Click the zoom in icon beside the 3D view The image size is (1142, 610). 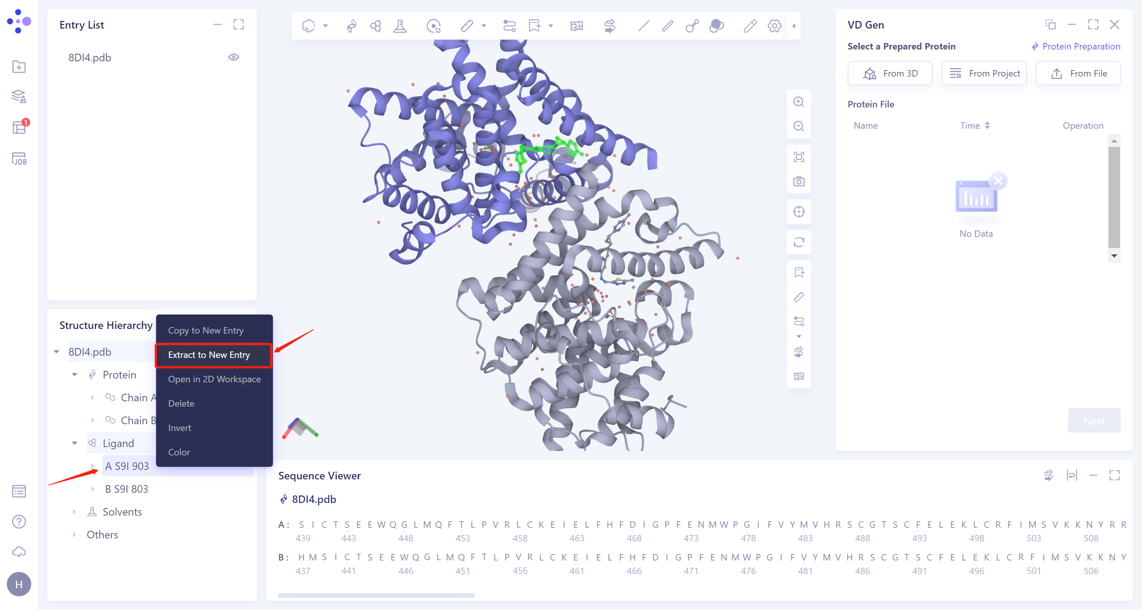tap(798, 102)
